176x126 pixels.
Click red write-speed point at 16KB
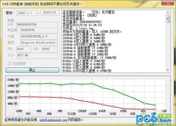pos(124,109)
